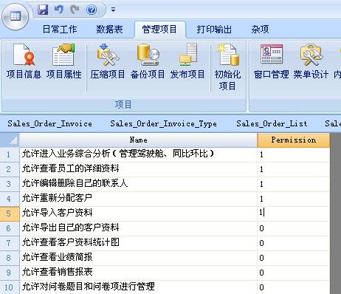Click the cell 允许进入业务综合分析

[x=139, y=154]
